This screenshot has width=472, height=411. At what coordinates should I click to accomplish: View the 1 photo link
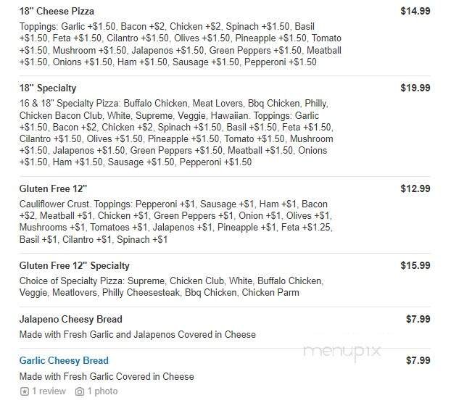102,391
